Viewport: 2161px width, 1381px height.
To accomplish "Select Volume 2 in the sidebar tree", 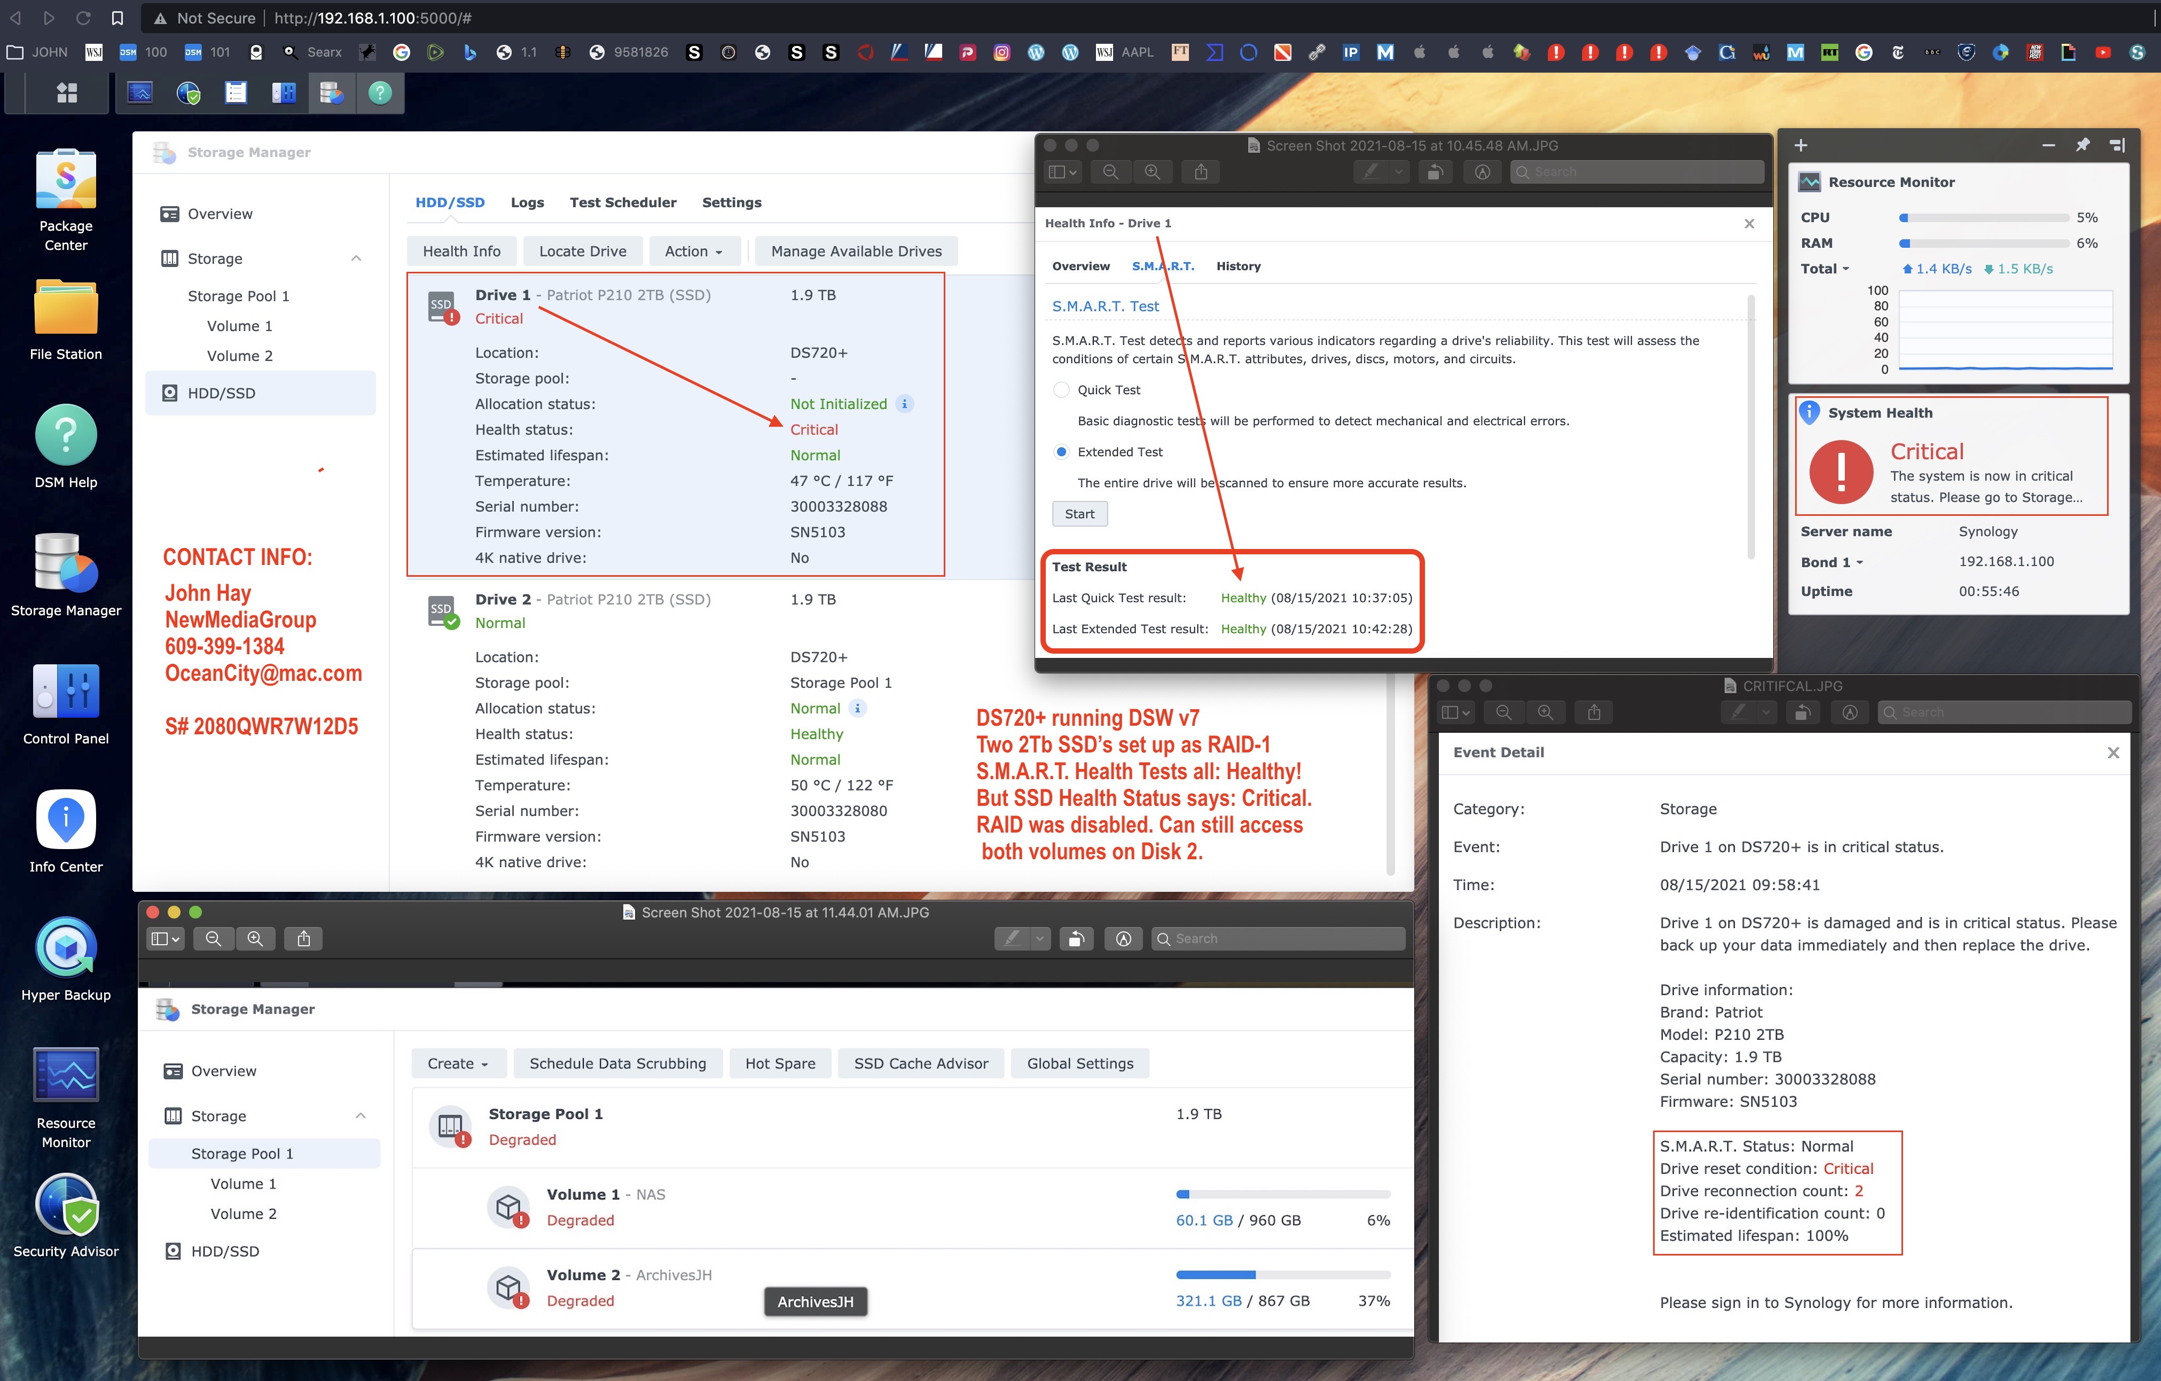I will 240,355.
